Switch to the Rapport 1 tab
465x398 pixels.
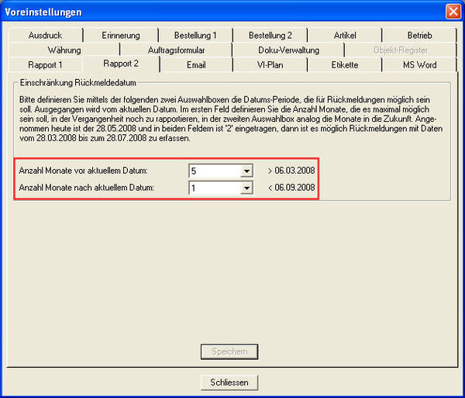click(45, 65)
